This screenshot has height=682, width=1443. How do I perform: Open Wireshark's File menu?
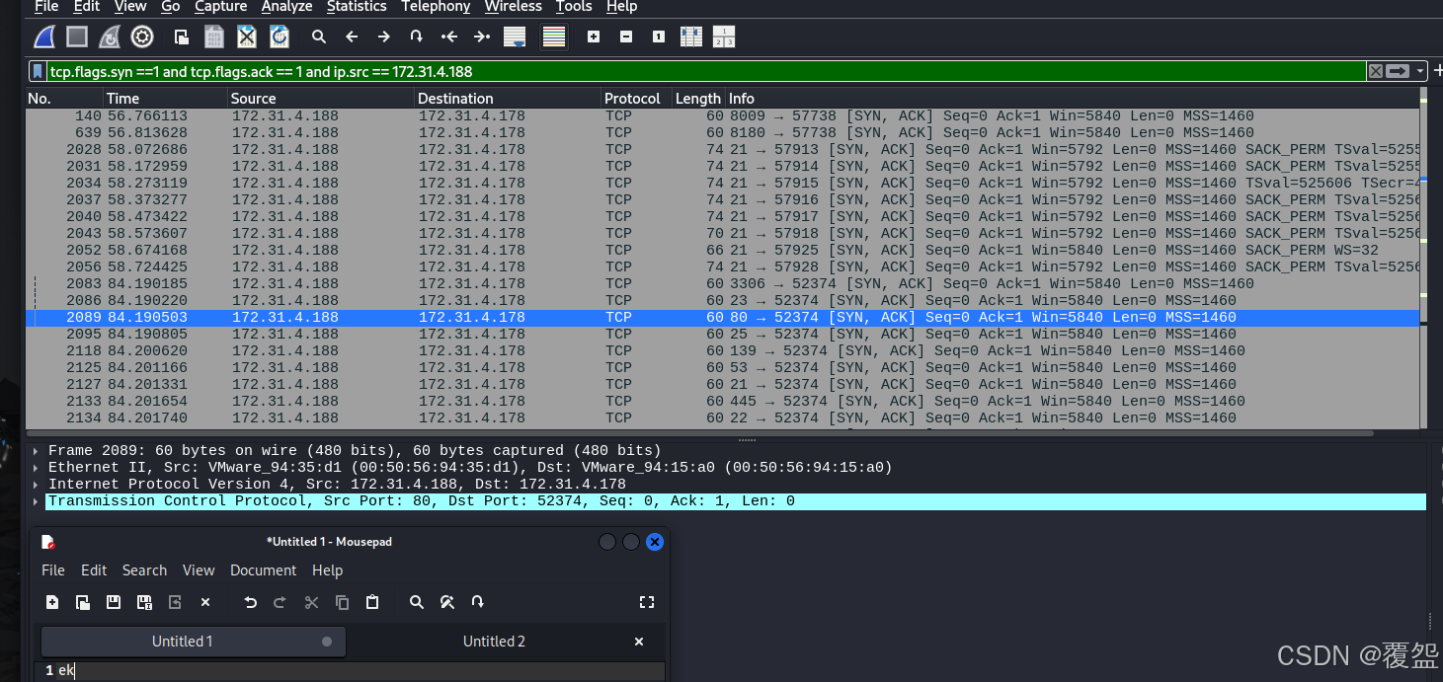(46, 7)
